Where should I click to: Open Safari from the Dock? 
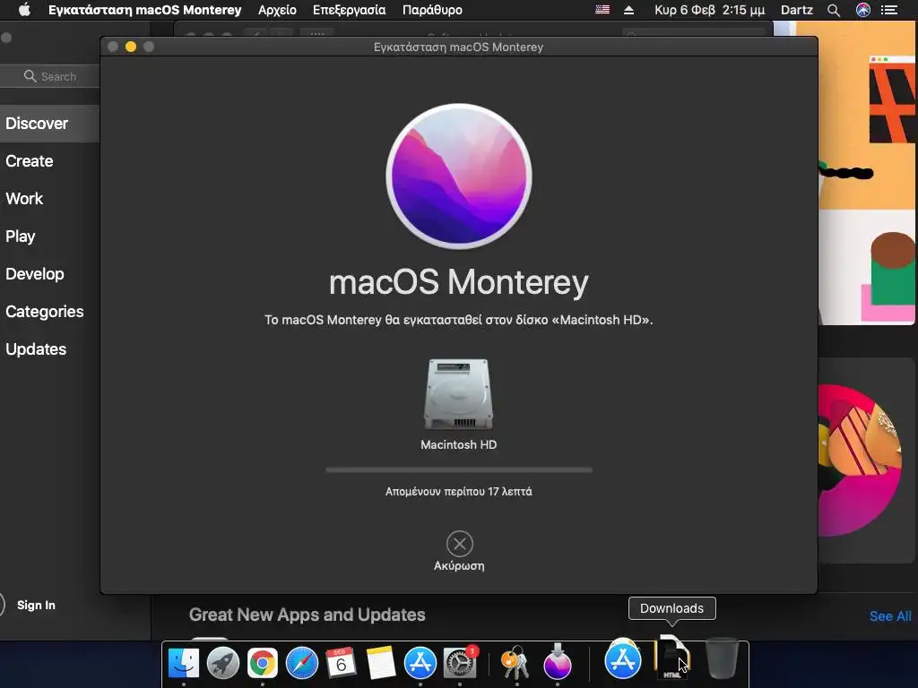coord(302,663)
